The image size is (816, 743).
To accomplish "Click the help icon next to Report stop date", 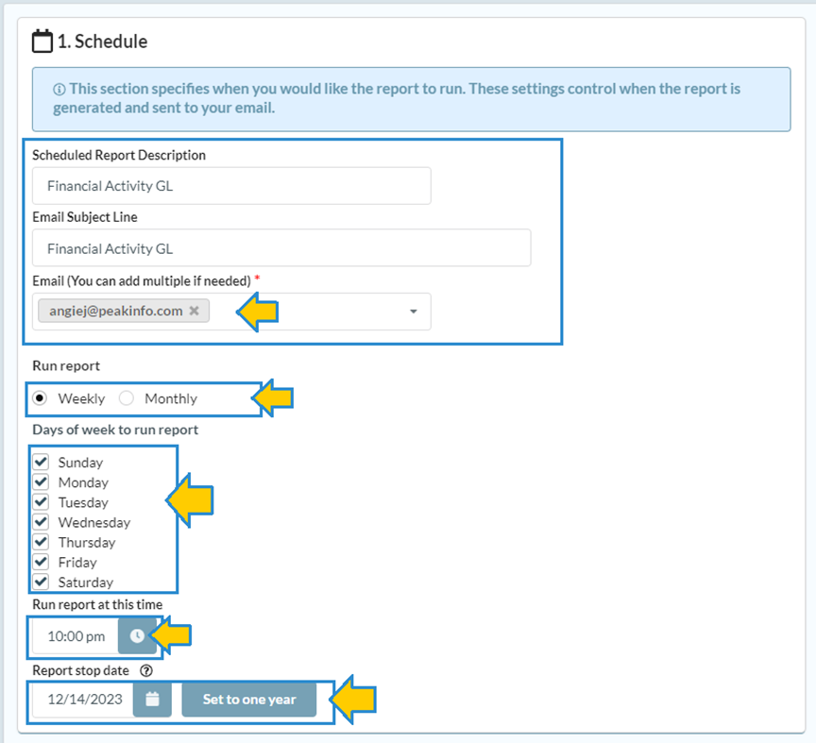I will point(146,671).
